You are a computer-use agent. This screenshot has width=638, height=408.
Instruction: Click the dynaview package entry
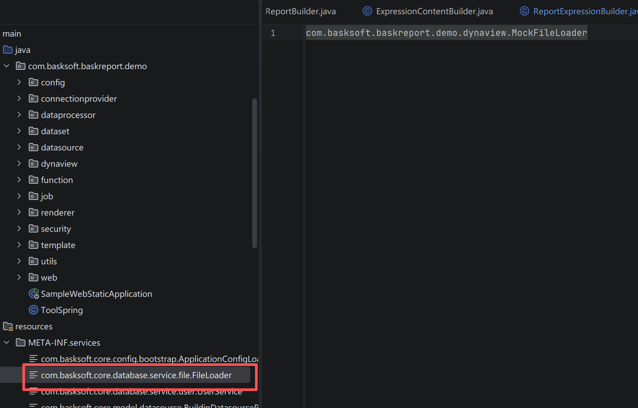tap(59, 163)
